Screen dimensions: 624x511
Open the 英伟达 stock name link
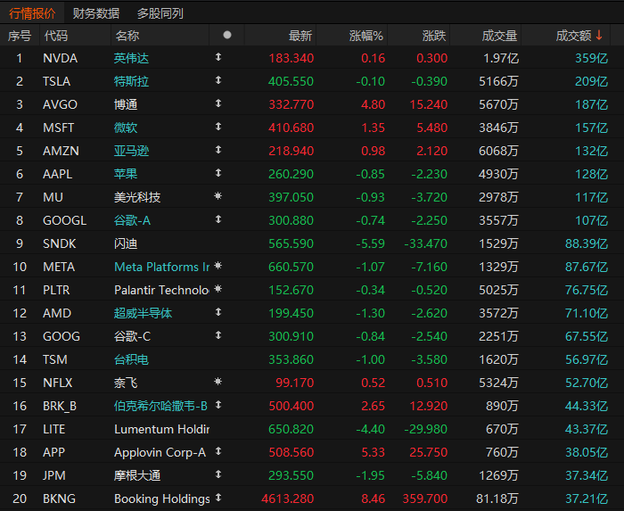tap(131, 58)
